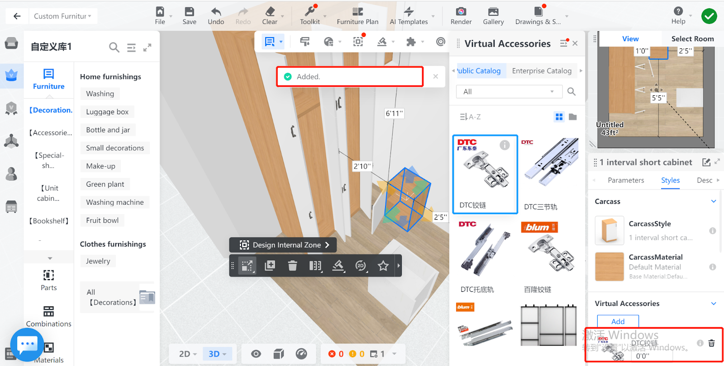Select the CarcassMaterial wood swatch
The width and height of the screenshot is (724, 366).
(609, 267)
